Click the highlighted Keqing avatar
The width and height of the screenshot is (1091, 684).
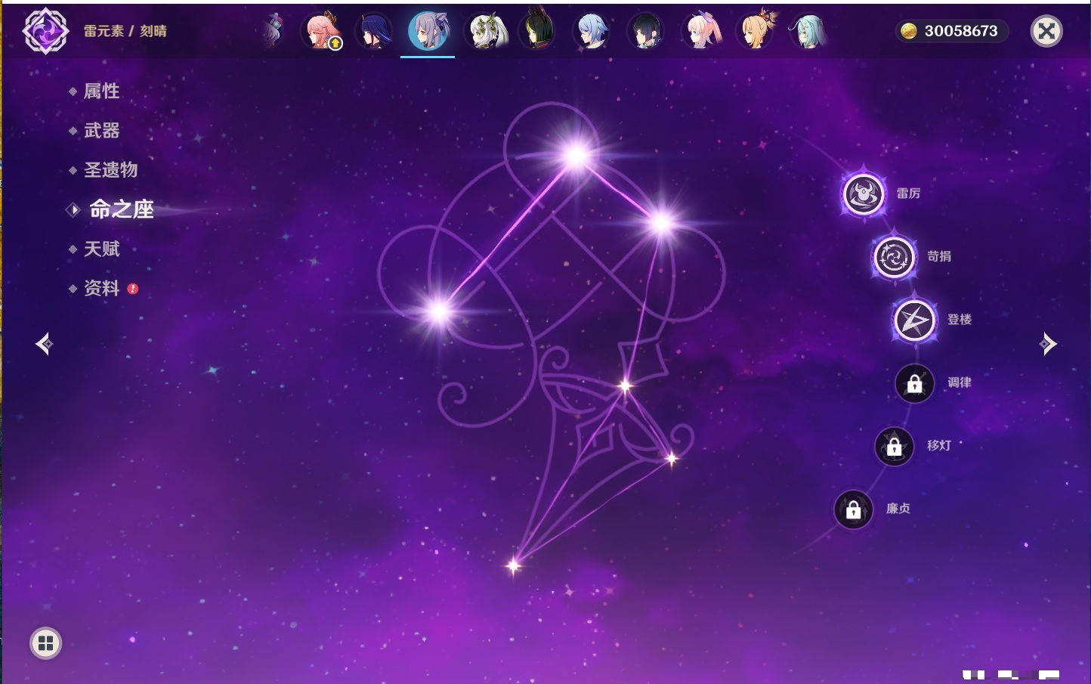pos(428,31)
